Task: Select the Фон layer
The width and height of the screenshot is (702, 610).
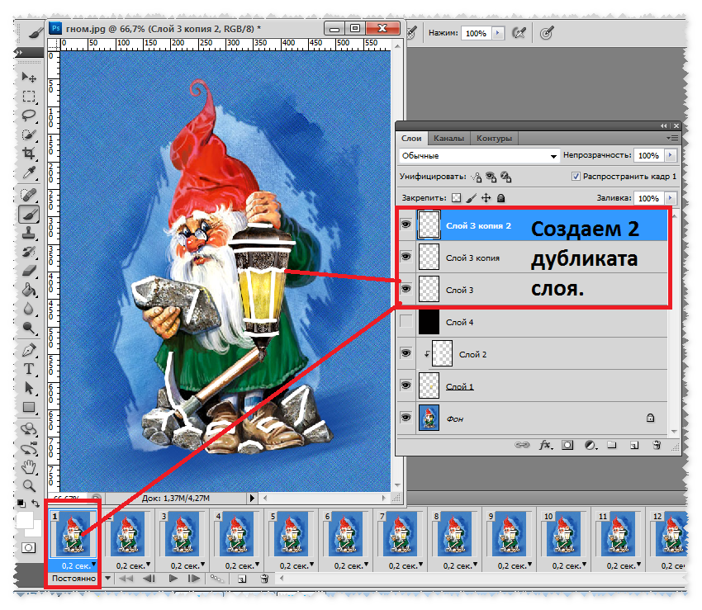Action: [x=542, y=418]
